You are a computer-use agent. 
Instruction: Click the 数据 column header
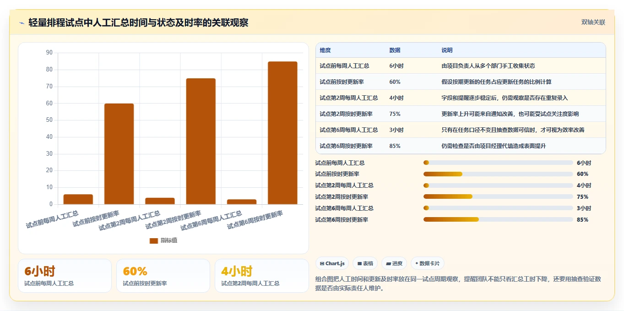coord(395,50)
